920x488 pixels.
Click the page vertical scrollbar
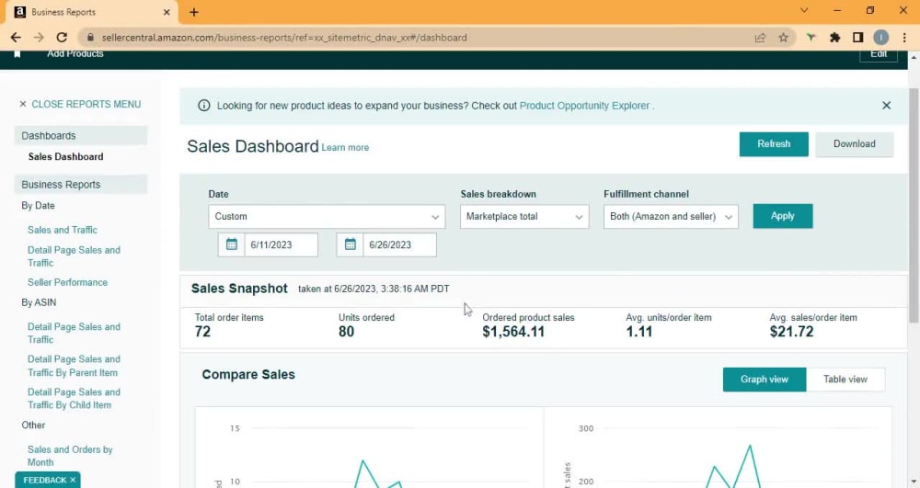click(x=914, y=205)
